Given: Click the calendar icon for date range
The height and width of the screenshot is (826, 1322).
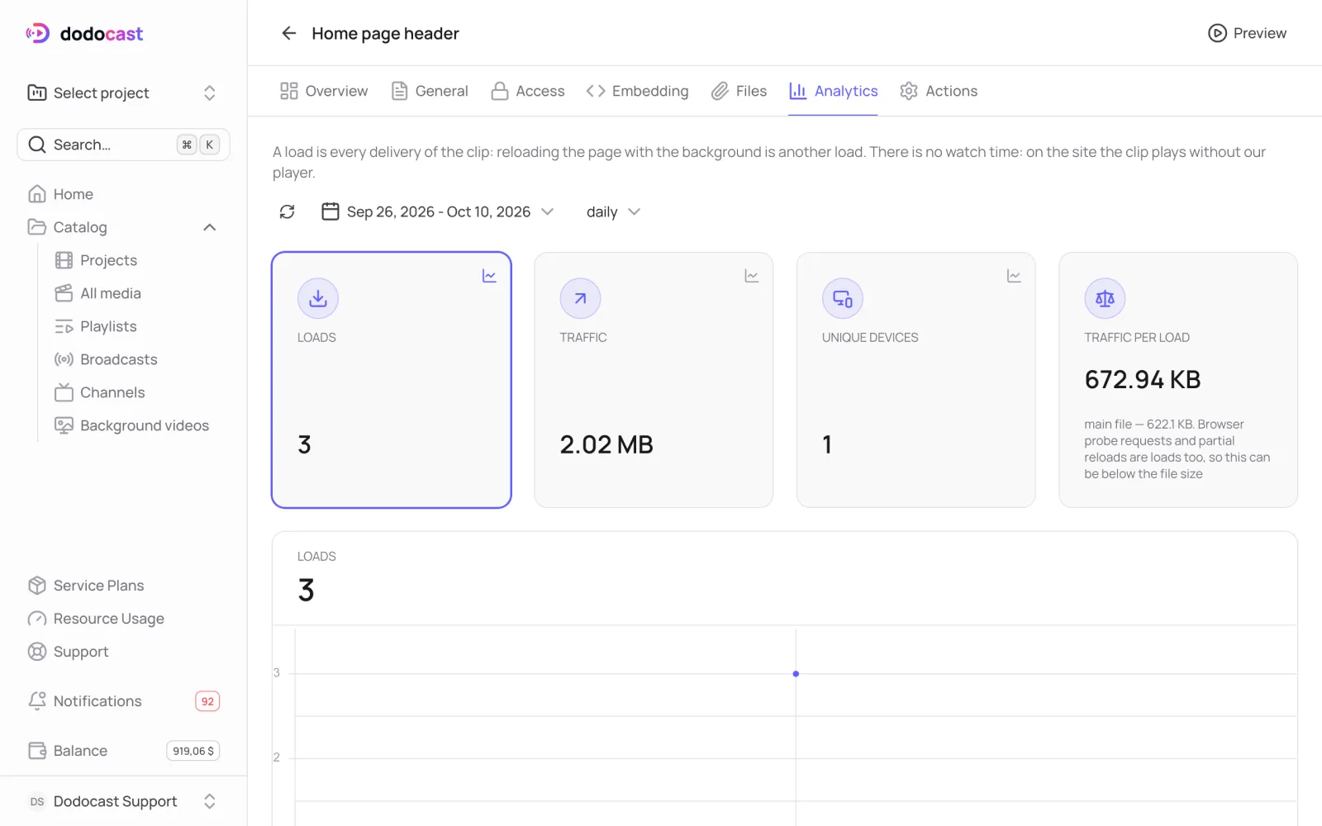Looking at the screenshot, I should point(330,212).
